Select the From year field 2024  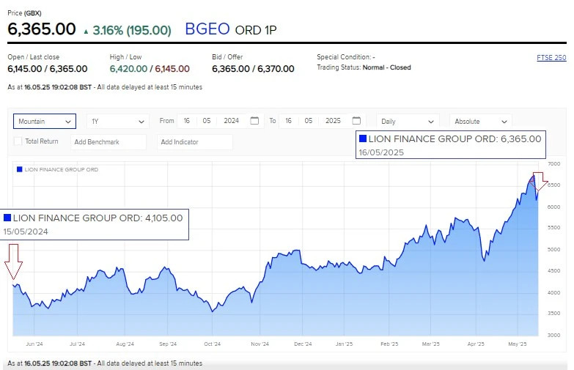point(232,121)
